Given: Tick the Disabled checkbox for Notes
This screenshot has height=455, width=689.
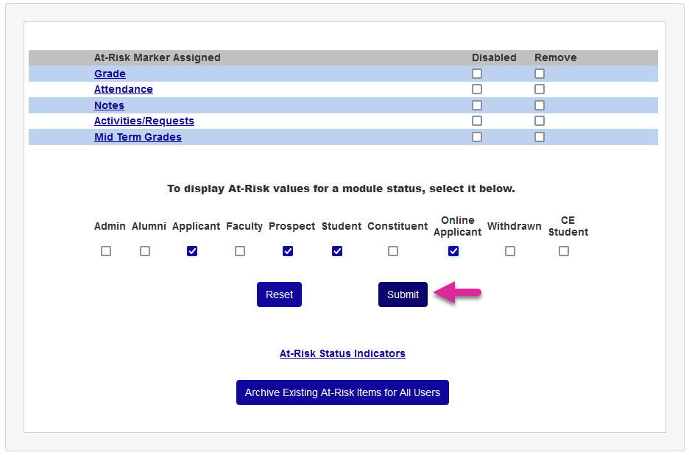Looking at the screenshot, I should [477, 105].
